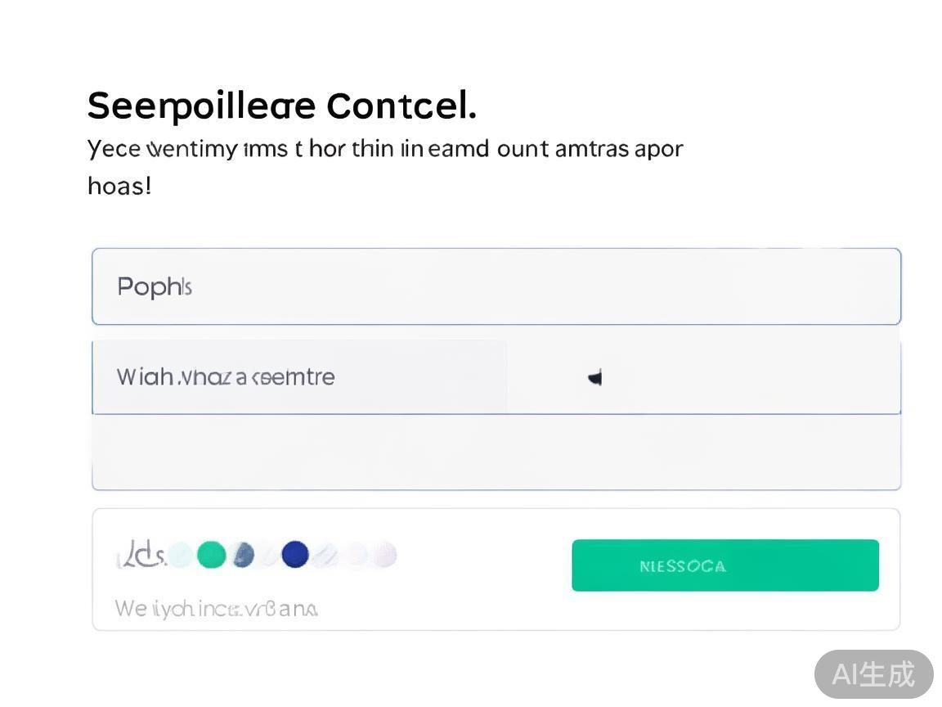Pick the striped swatch right of navy
942x707 pixels.
[325, 556]
